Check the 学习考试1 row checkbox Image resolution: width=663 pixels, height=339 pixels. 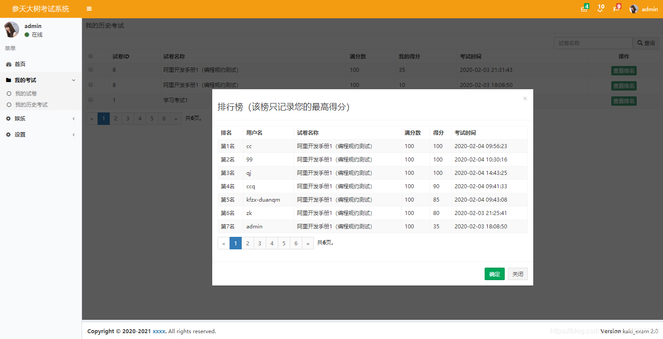(x=91, y=99)
